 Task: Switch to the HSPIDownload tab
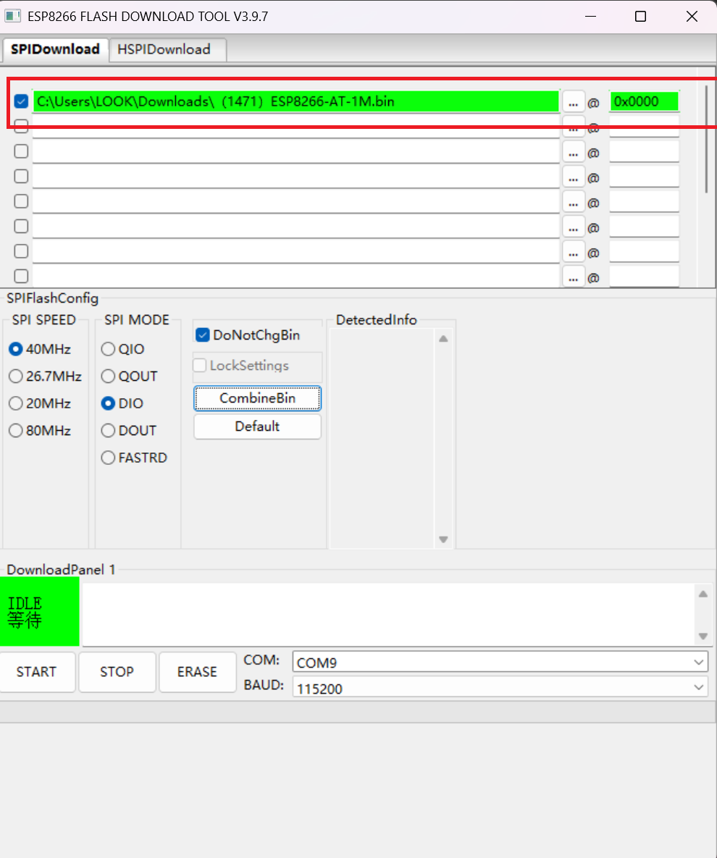click(x=167, y=50)
